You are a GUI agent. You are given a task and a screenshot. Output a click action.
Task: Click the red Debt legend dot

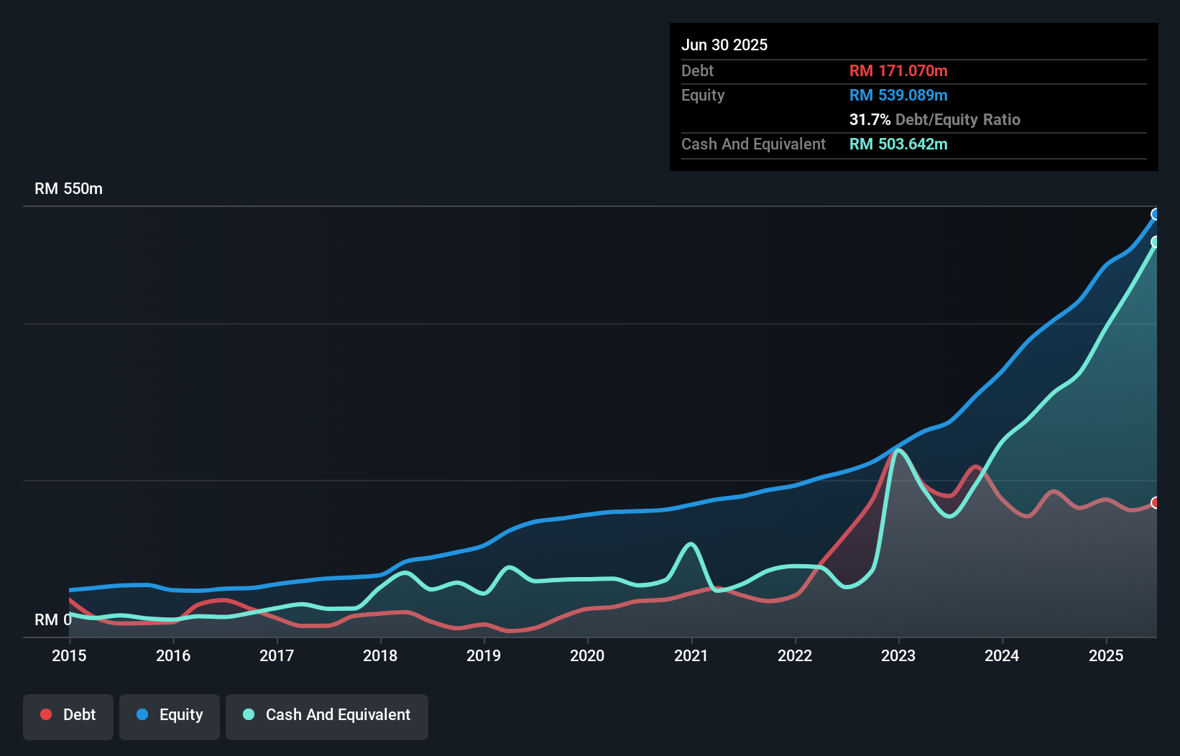click(x=45, y=714)
